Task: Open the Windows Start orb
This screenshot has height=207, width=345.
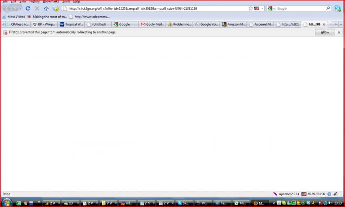Action: (x=7, y=203)
